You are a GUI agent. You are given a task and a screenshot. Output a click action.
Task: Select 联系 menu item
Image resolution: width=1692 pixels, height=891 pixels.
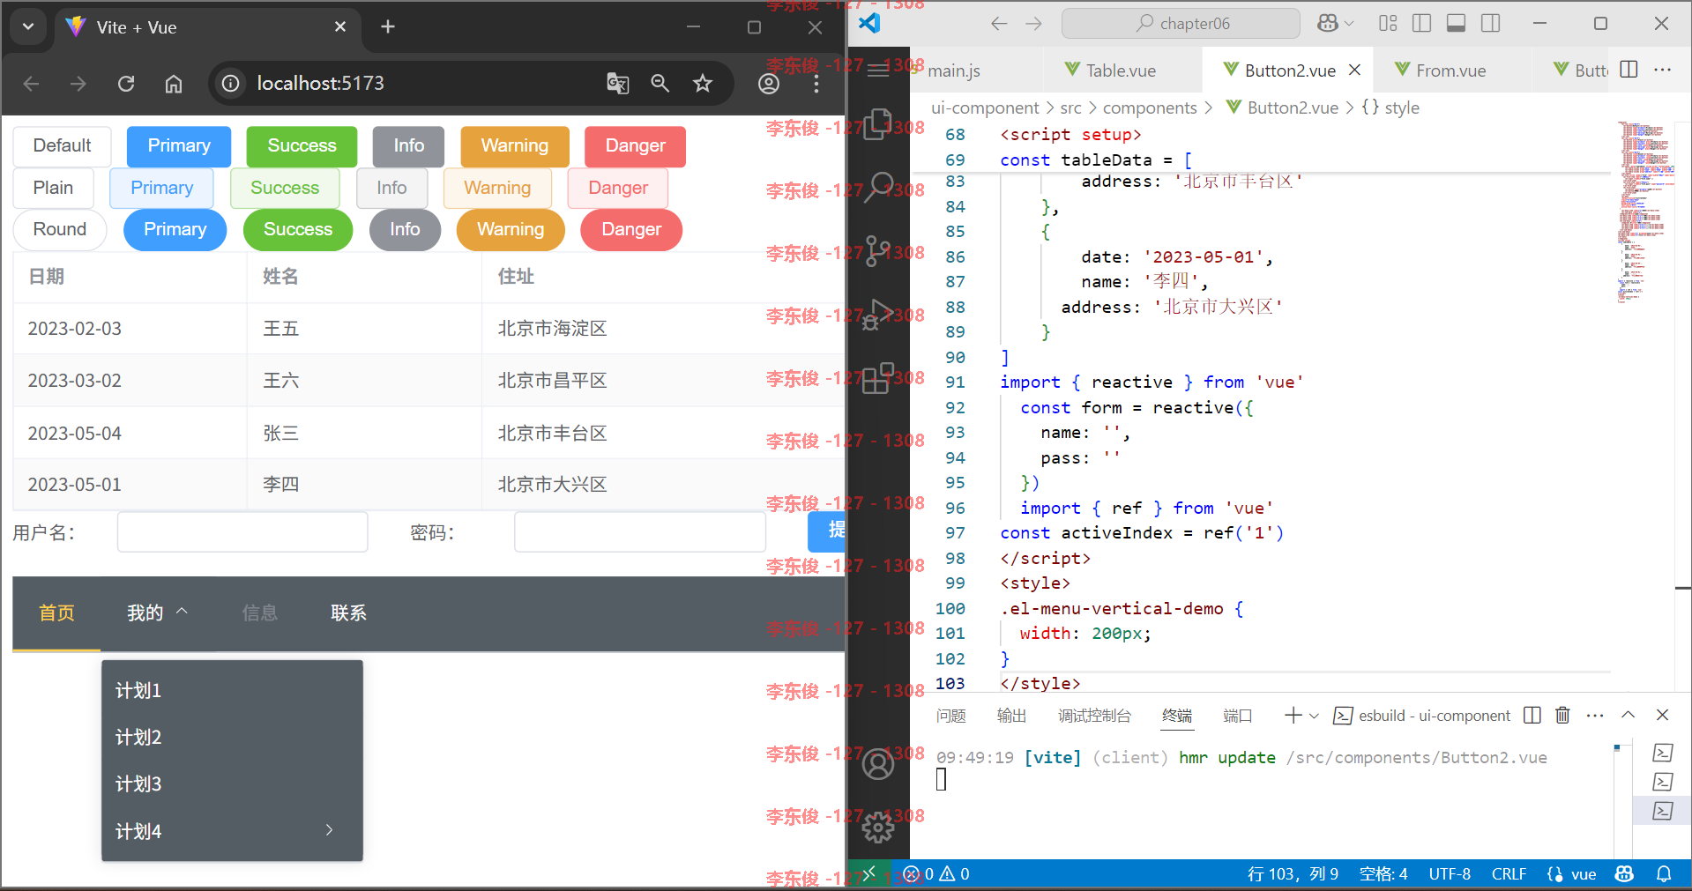(x=348, y=613)
